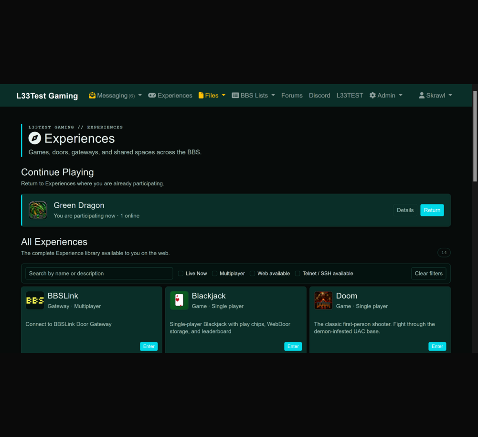The image size is (478, 437).
Task: Click the page vertical scrollbar thumb
Action: pyautogui.click(x=475, y=136)
